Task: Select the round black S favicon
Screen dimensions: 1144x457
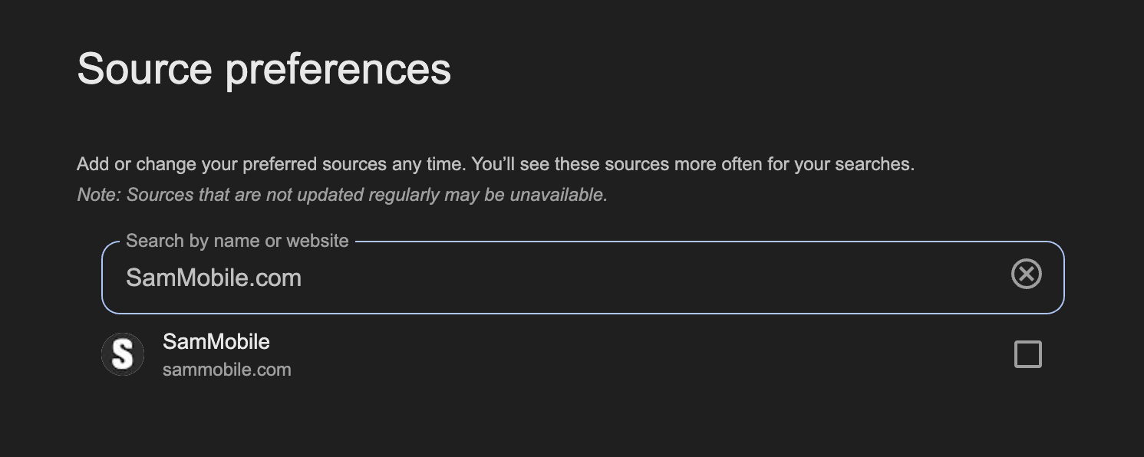Action: click(x=123, y=354)
